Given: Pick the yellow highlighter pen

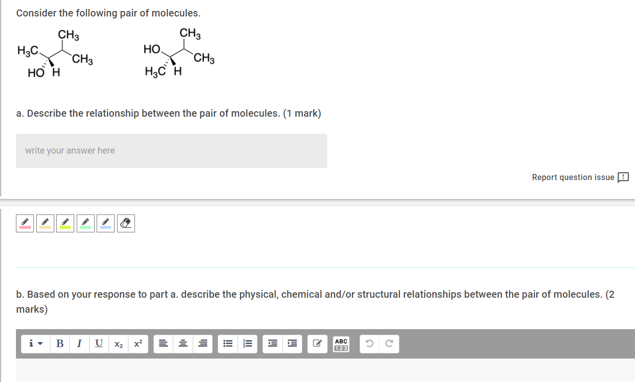Looking at the screenshot, I should click(x=65, y=223).
